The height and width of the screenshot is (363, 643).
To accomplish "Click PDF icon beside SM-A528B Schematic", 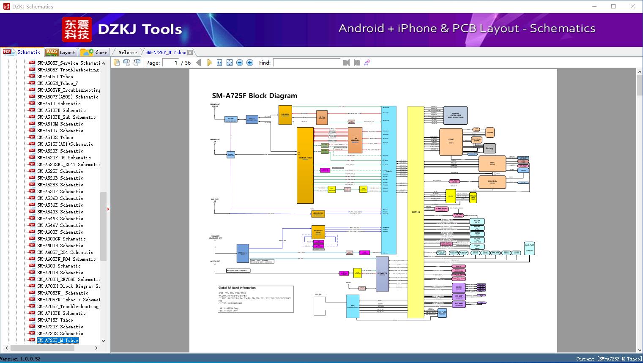I will pyautogui.click(x=32, y=184).
